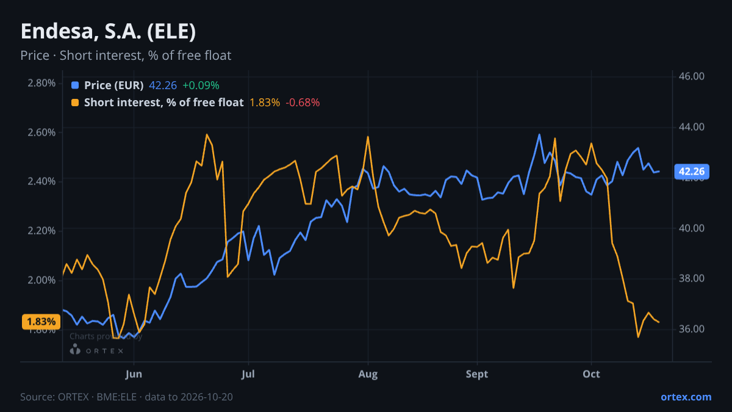
Task: Click the Jul x-axis label
Action: point(248,374)
